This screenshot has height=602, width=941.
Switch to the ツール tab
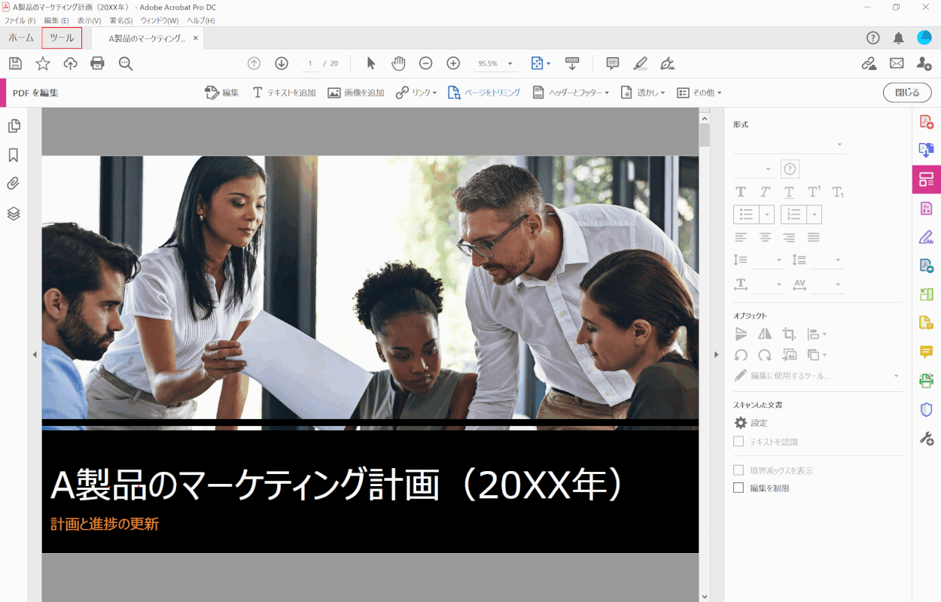point(61,38)
